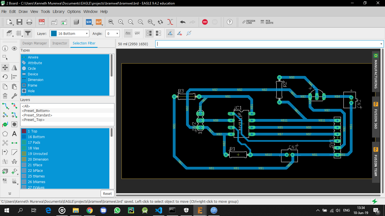385x216 pixels.
Task: Switch to schematic with SCH/BRD icon
Action: coord(42,22)
